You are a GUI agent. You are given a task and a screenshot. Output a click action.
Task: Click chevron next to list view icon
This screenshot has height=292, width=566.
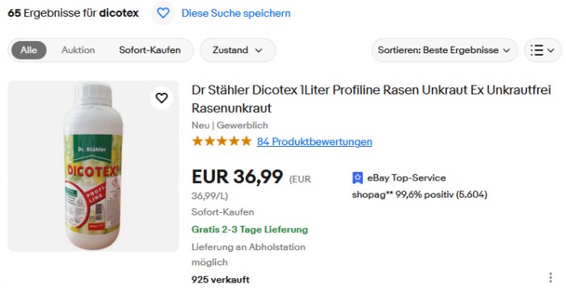point(551,50)
